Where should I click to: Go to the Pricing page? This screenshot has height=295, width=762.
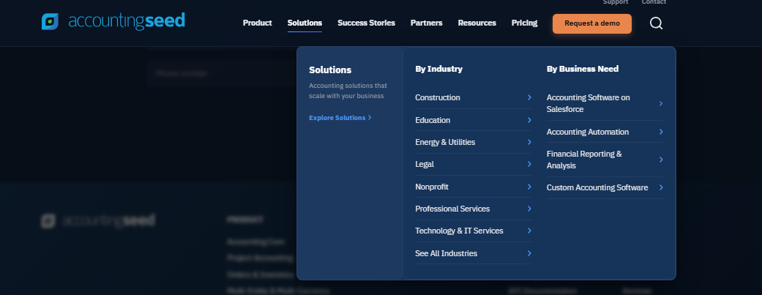524,23
